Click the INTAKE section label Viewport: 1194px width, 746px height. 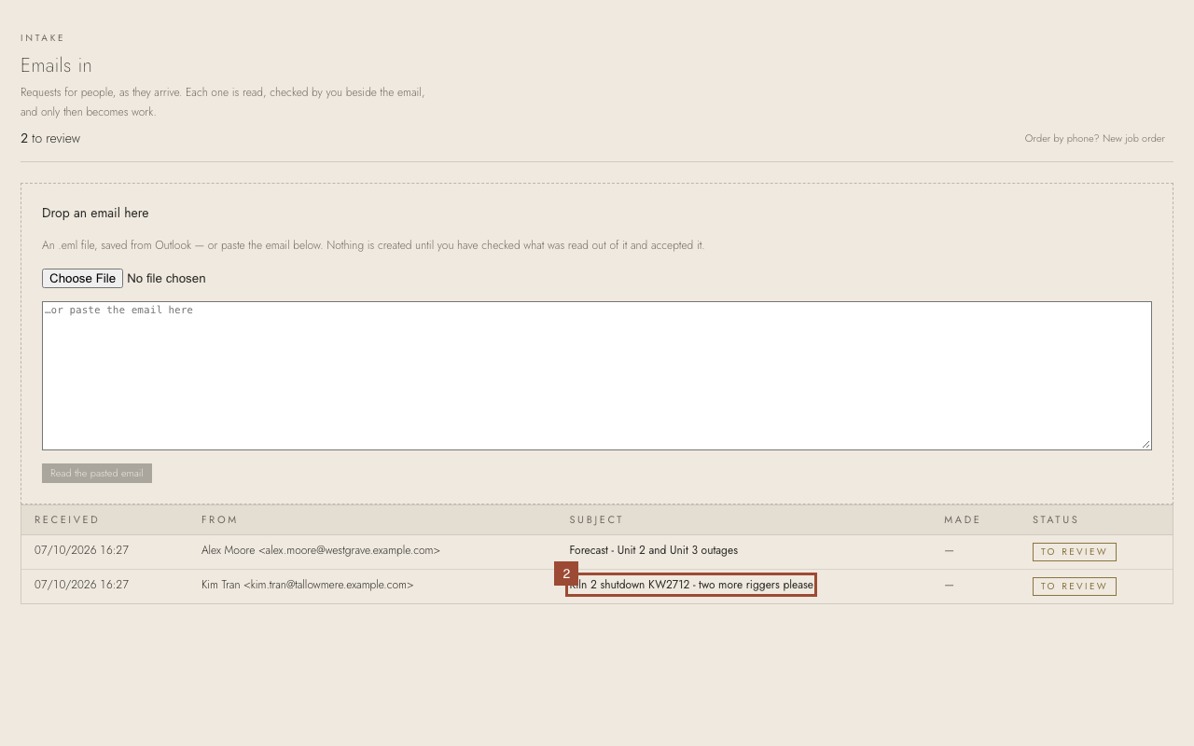click(x=43, y=38)
